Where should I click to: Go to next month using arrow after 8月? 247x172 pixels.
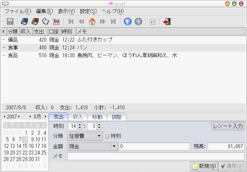pyautogui.click(x=46, y=117)
